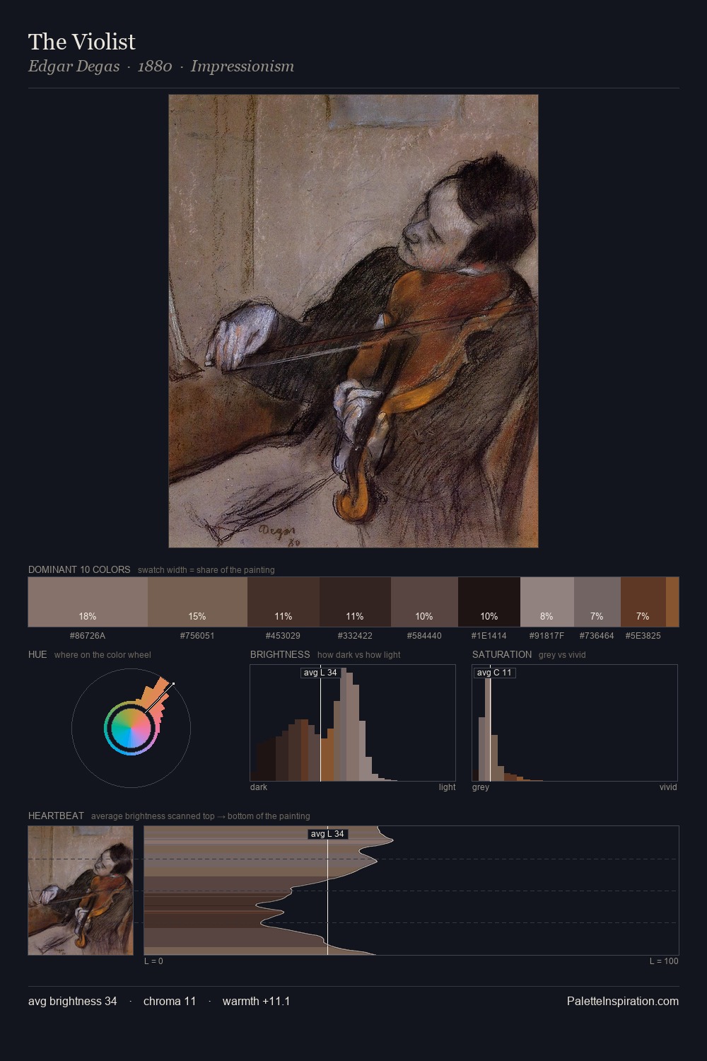This screenshot has width=707, height=1061.
Task: Click the rainbow hue color wheel center
Action: click(x=131, y=728)
